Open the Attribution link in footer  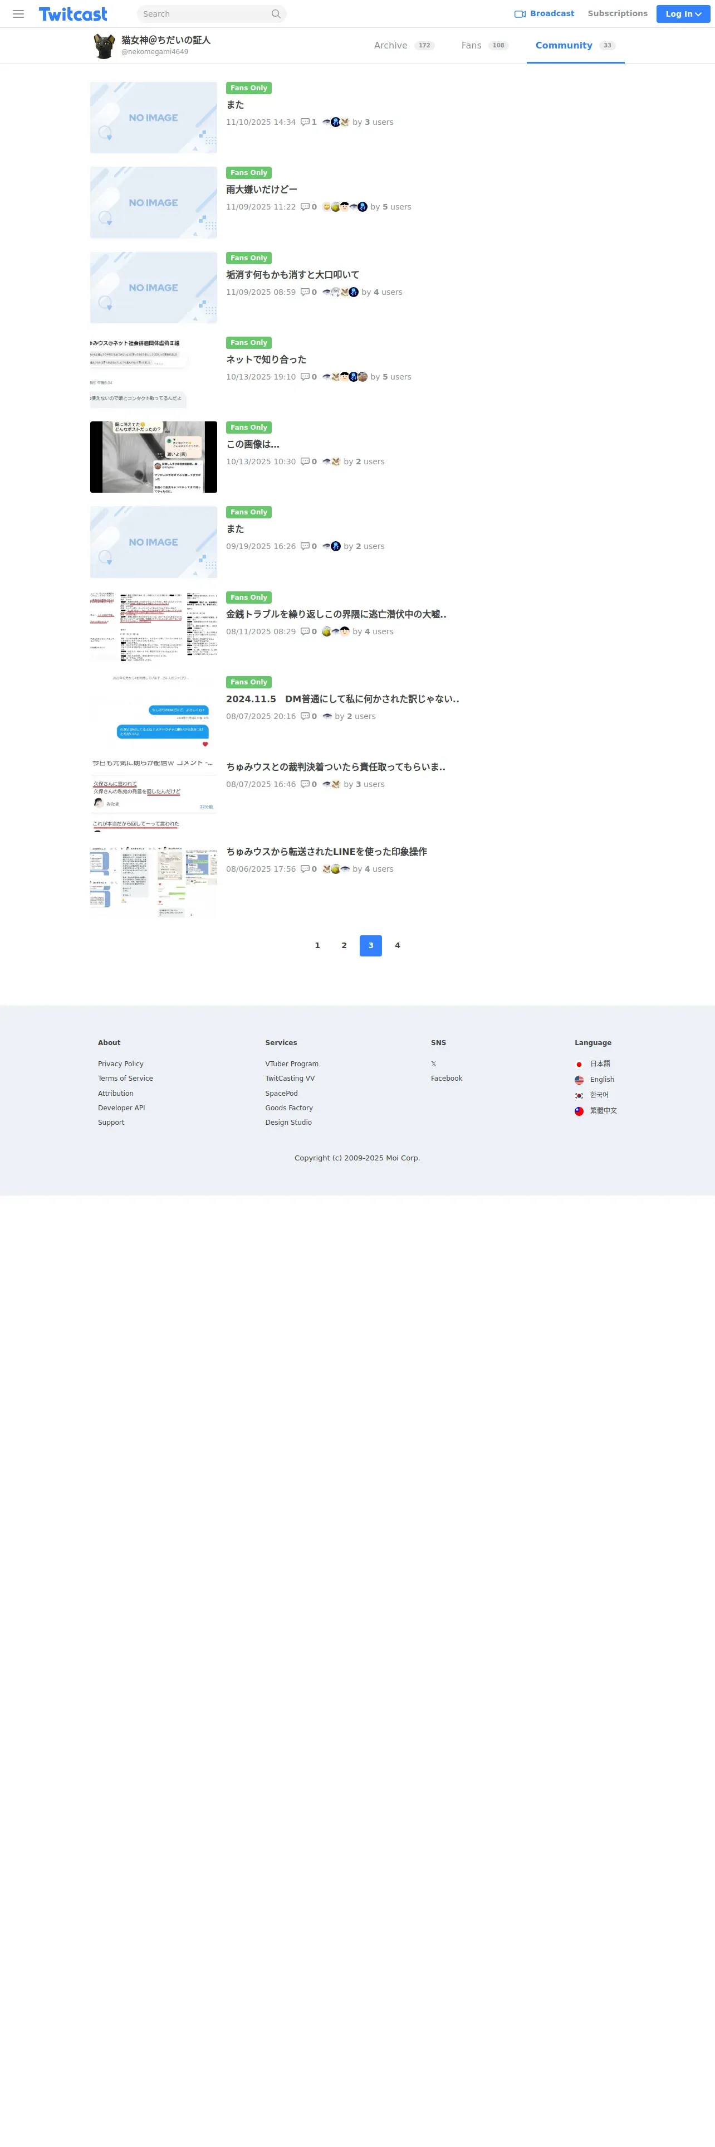point(116,1094)
